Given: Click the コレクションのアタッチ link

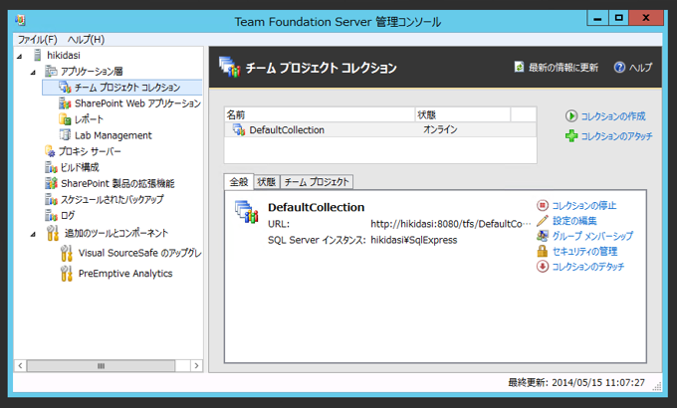Looking at the screenshot, I should pos(616,136).
